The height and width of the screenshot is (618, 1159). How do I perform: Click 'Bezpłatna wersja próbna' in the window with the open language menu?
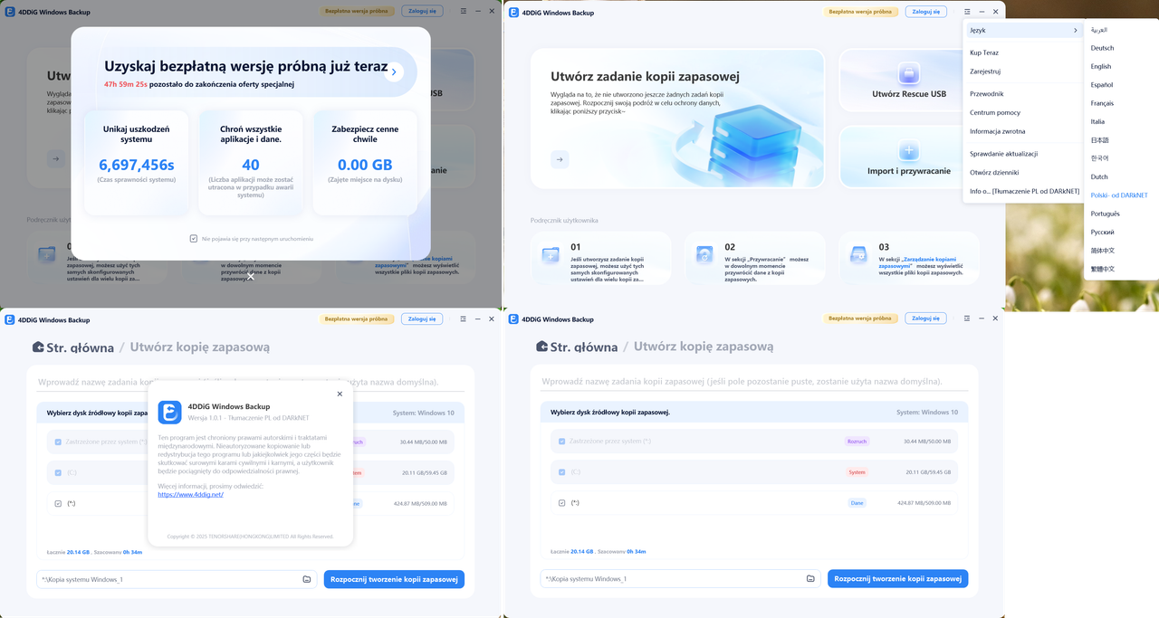click(x=860, y=13)
